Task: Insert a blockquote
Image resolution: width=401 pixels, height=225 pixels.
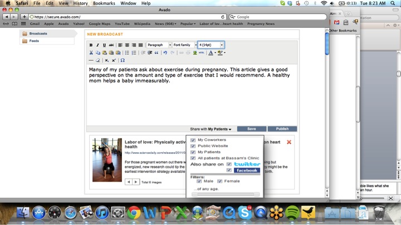Action: click(157, 53)
